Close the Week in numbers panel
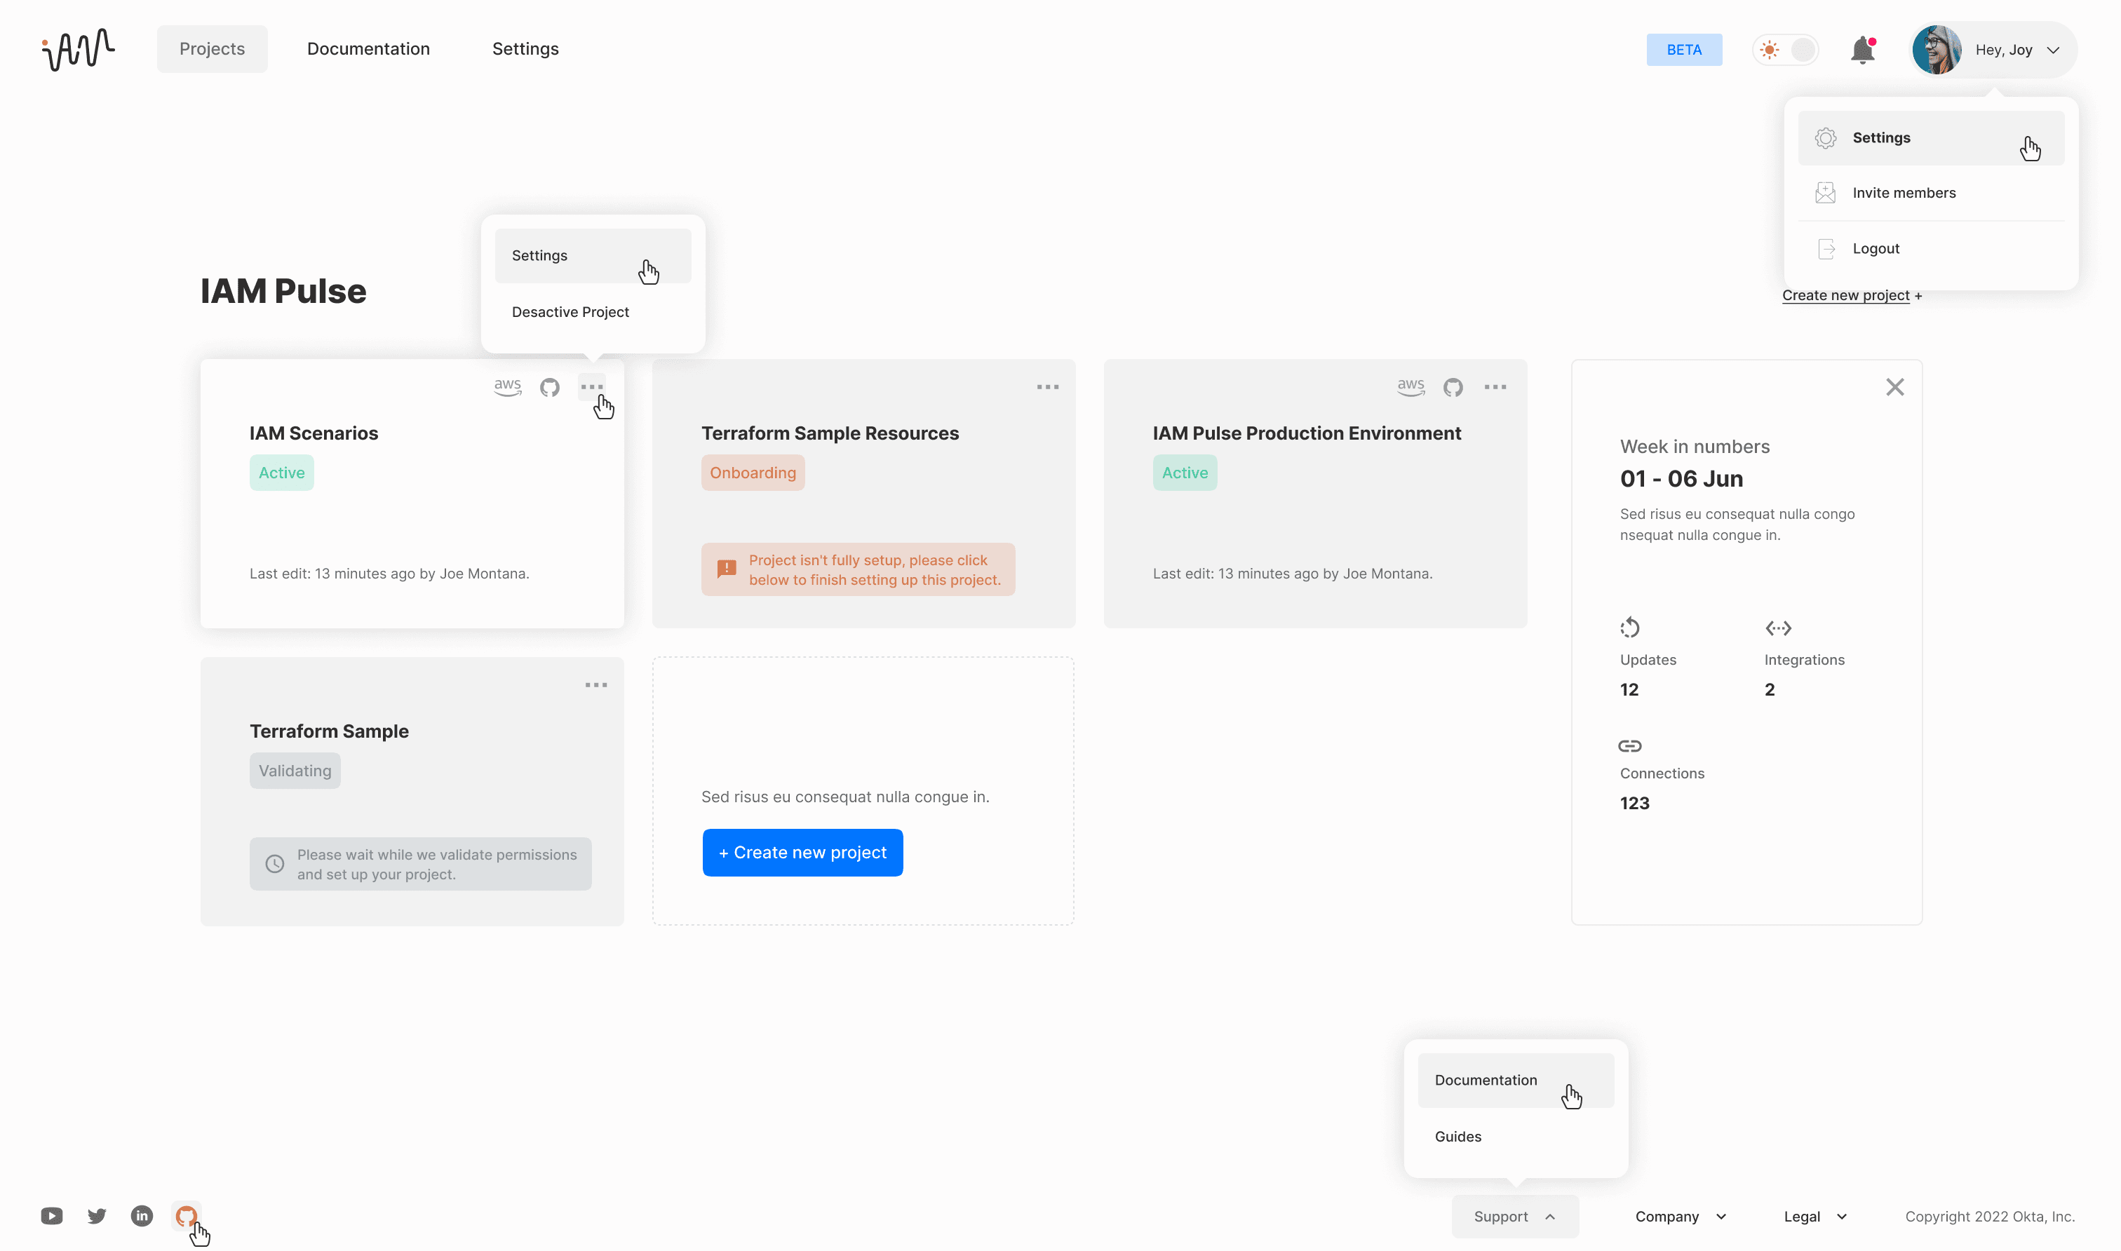The image size is (2121, 1251). [1894, 387]
